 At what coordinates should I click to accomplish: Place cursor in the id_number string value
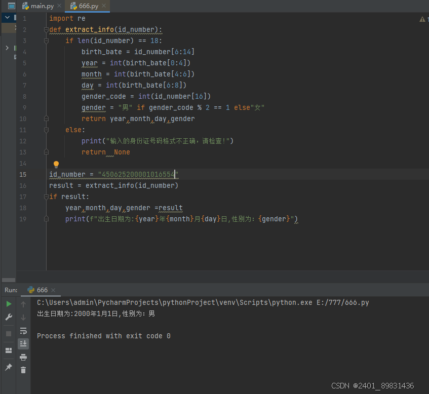click(138, 175)
